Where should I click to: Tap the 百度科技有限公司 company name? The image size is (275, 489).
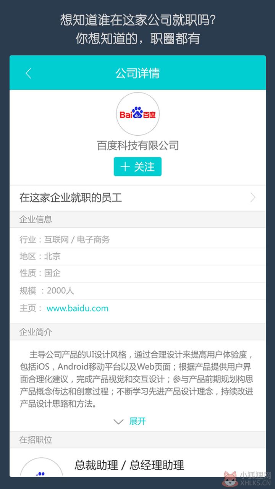[137, 145]
